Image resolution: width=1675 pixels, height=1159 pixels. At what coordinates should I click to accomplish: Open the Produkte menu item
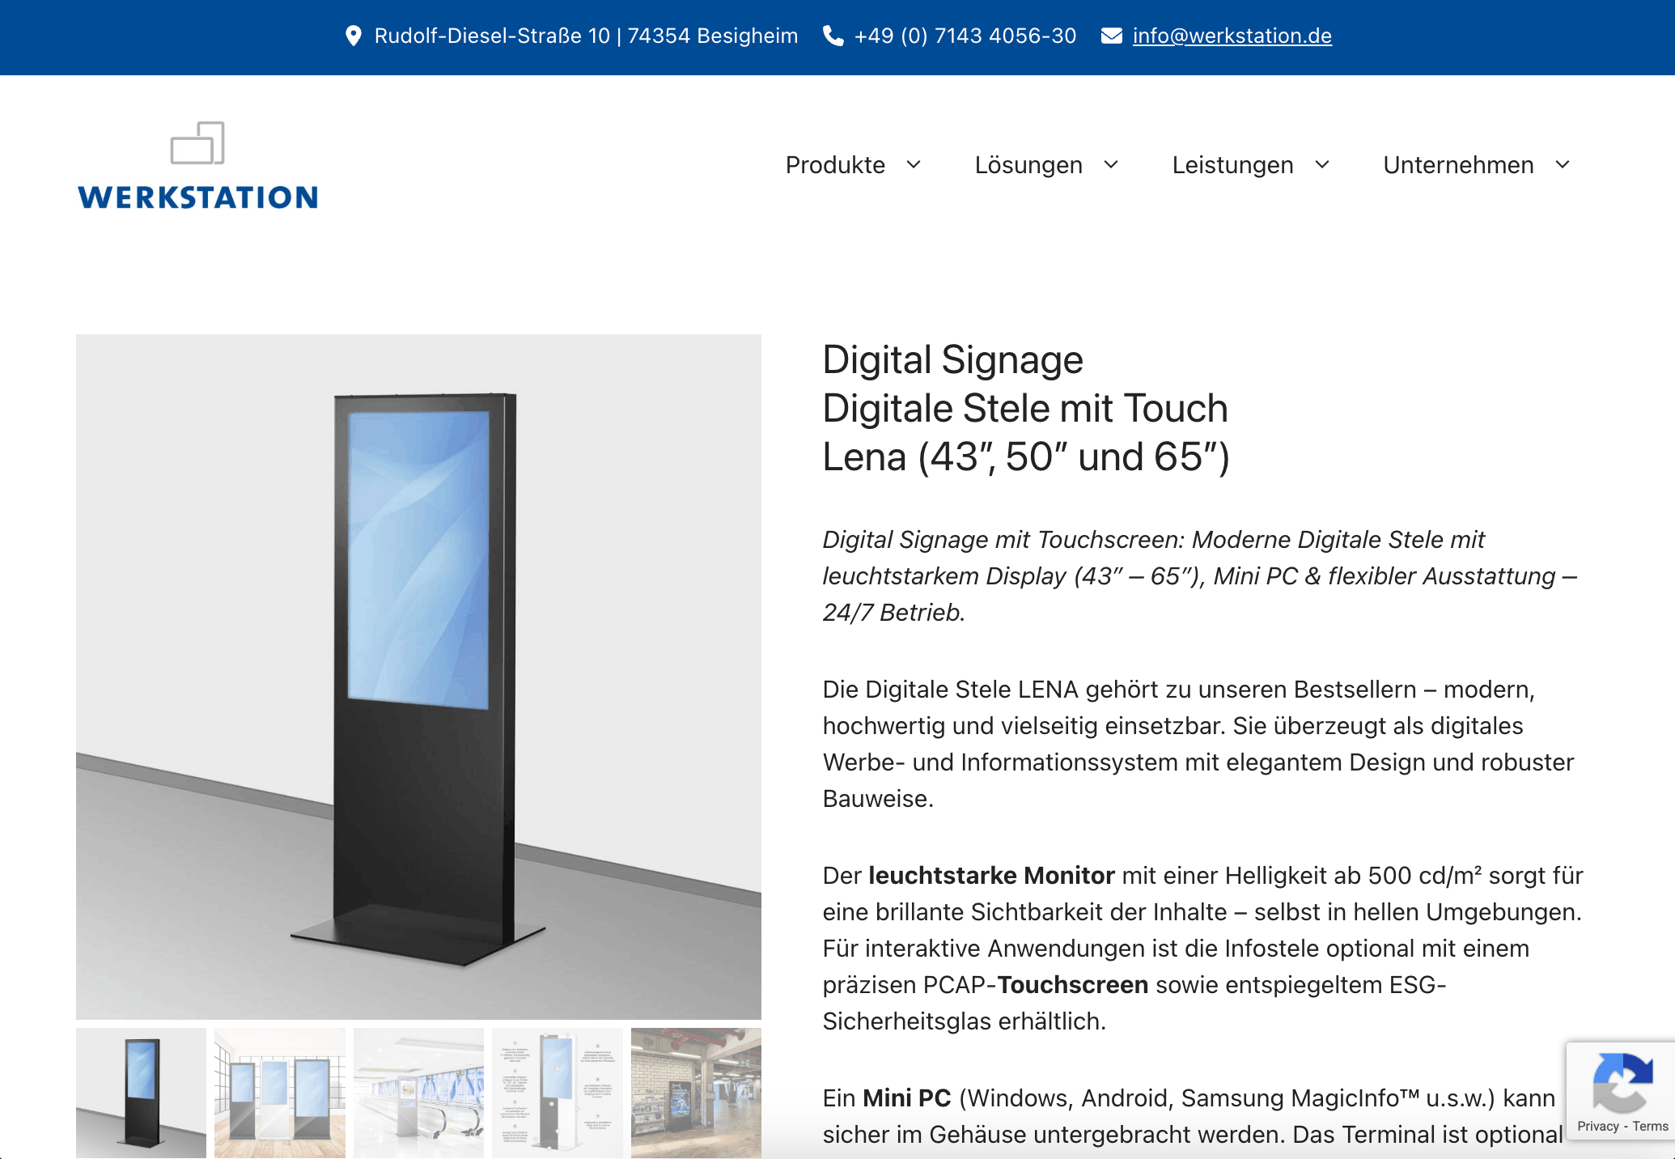click(835, 165)
